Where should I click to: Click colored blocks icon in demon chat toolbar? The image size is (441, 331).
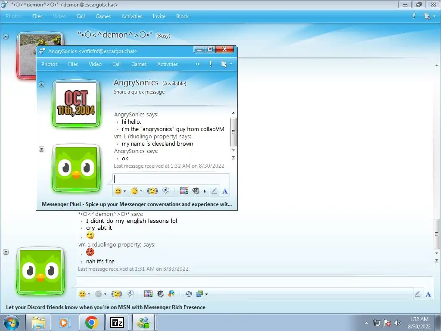(171, 294)
